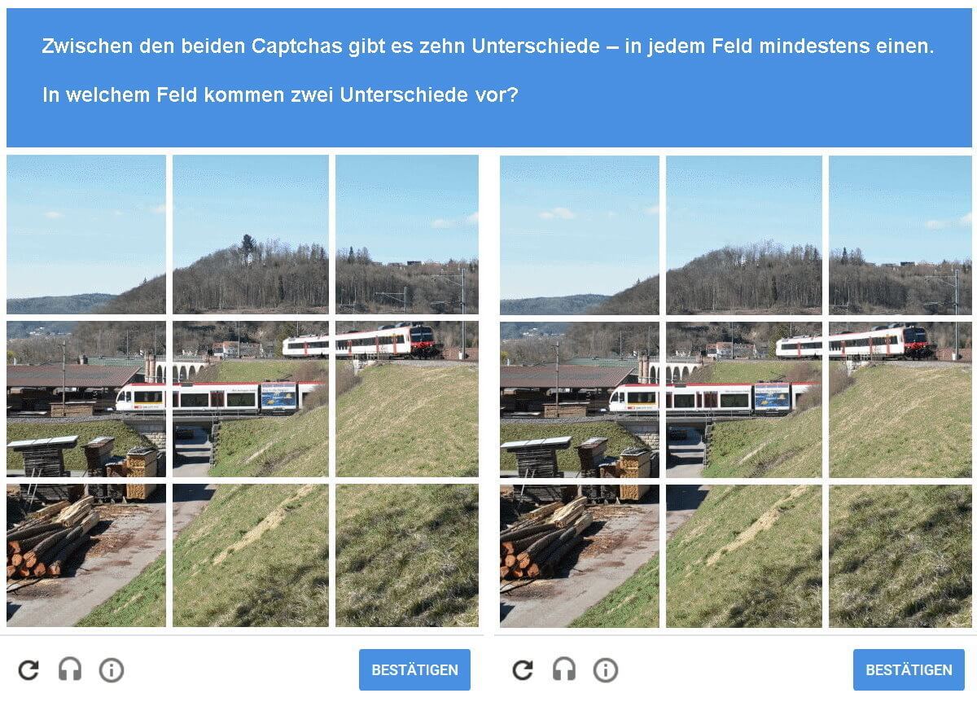Select right captcha middle-left station roof tile
This screenshot has width=977, height=702.
click(580, 399)
